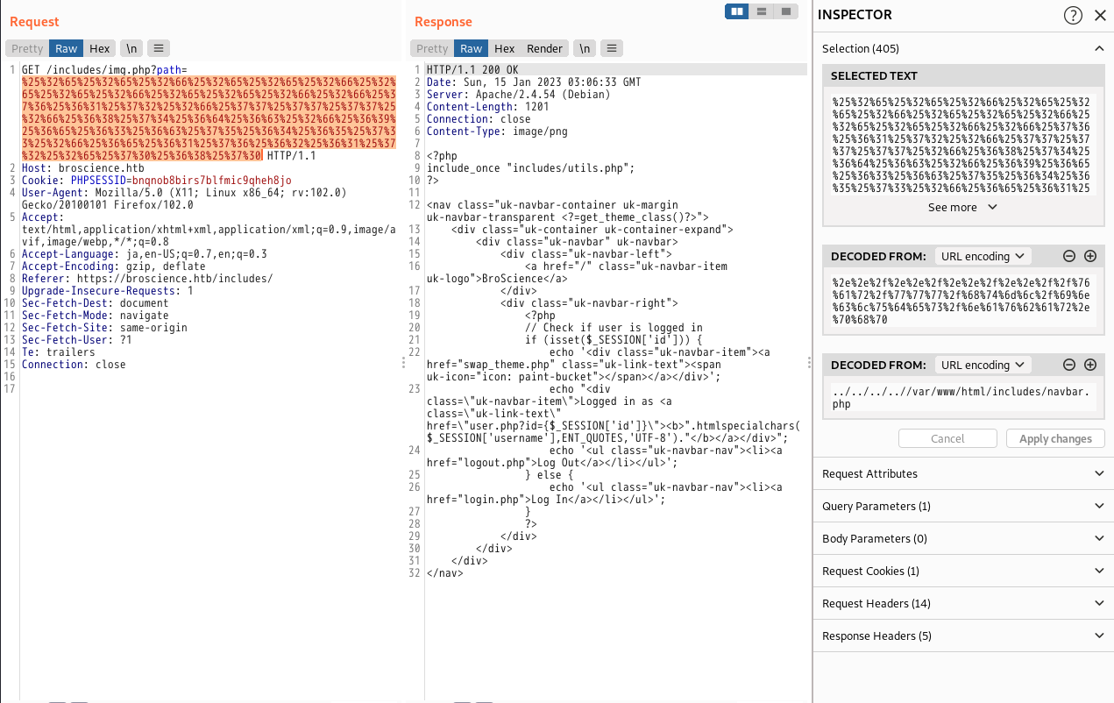This screenshot has width=1114, height=703.
Task: Open Inspector help question-mark icon
Action: tap(1073, 15)
